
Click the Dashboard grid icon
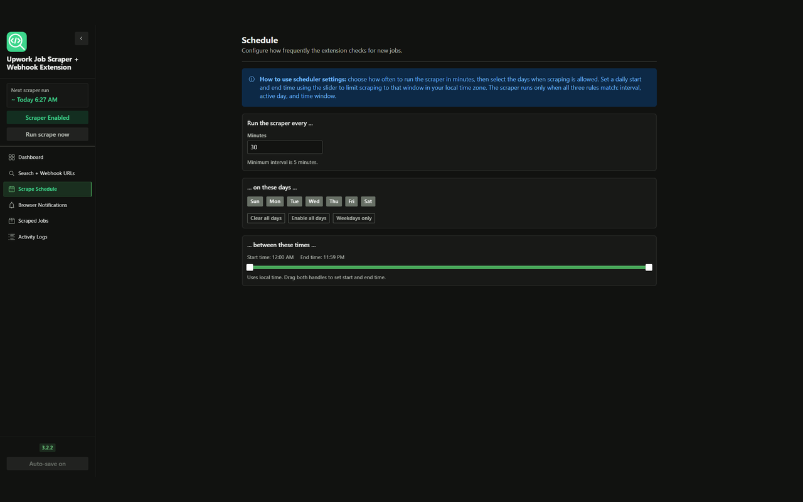[x=11, y=157]
